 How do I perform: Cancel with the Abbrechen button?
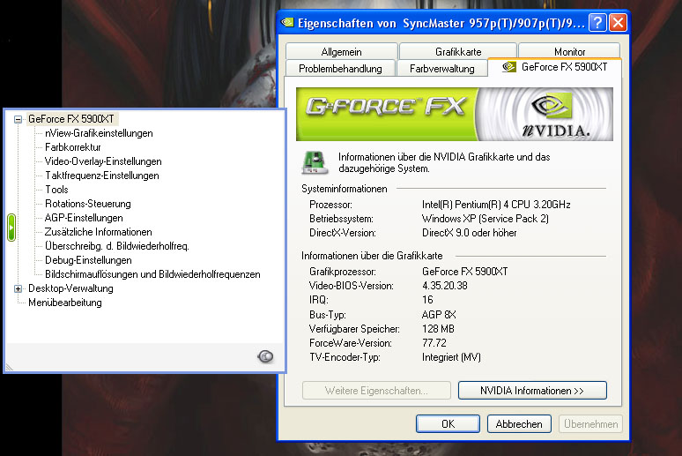[x=519, y=424]
